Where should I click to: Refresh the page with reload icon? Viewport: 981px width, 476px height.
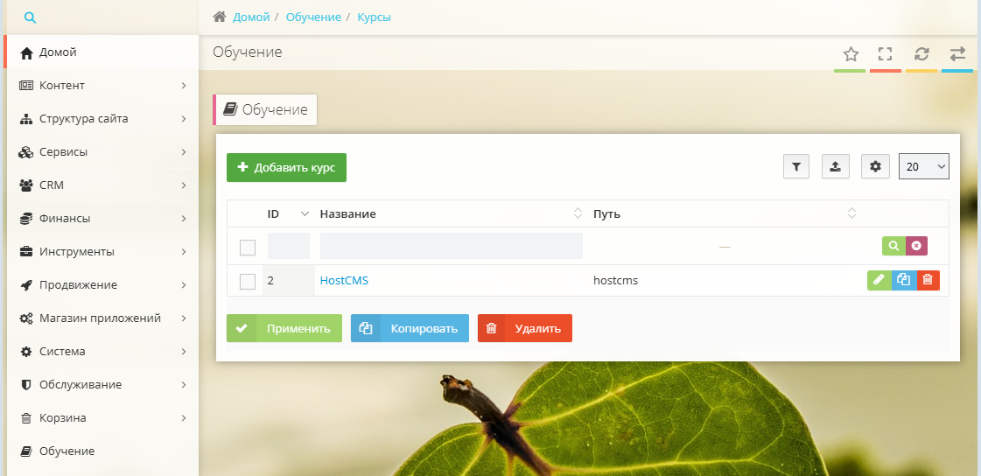pyautogui.click(x=921, y=53)
